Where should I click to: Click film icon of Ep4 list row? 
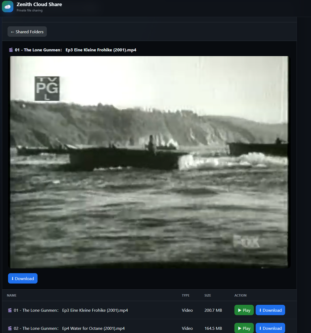(10, 328)
